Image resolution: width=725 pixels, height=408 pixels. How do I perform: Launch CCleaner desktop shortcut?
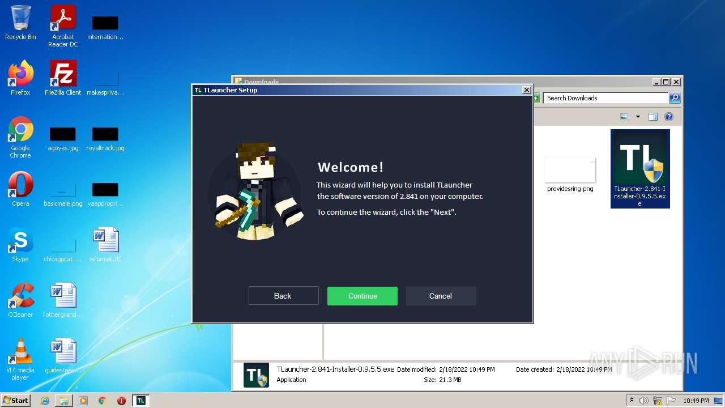click(20, 300)
